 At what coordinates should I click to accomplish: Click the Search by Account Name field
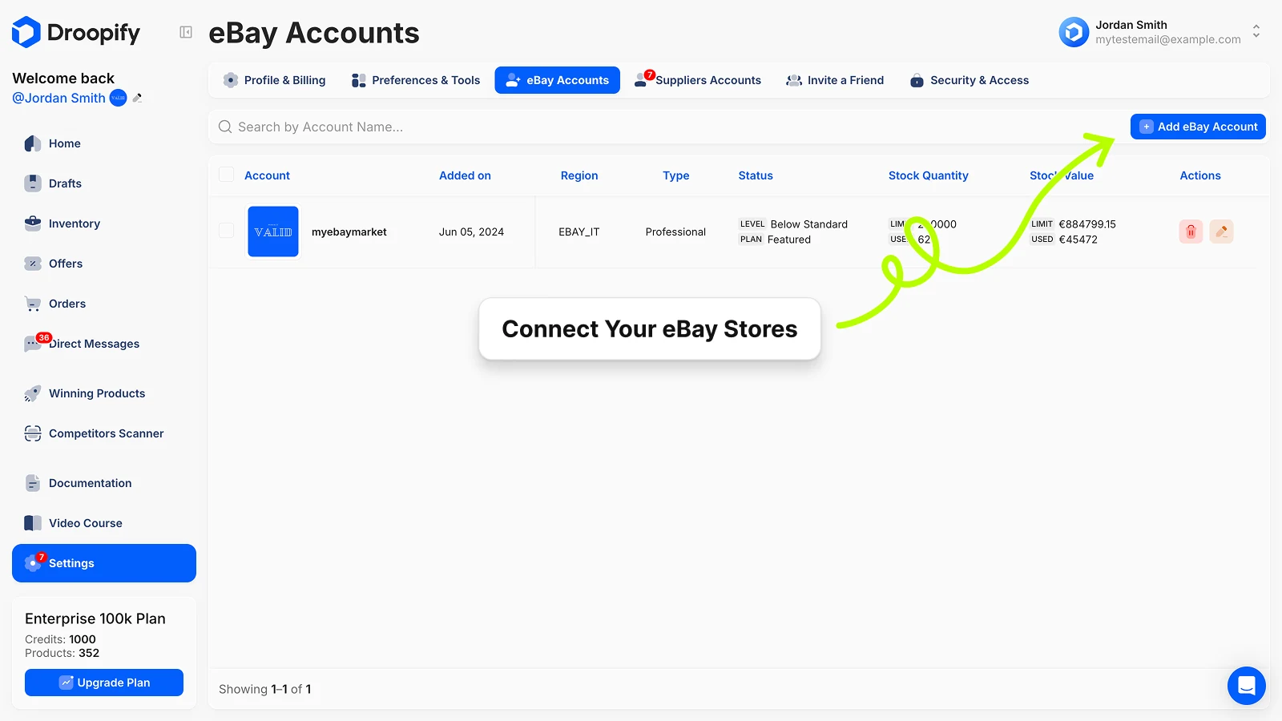click(x=665, y=127)
